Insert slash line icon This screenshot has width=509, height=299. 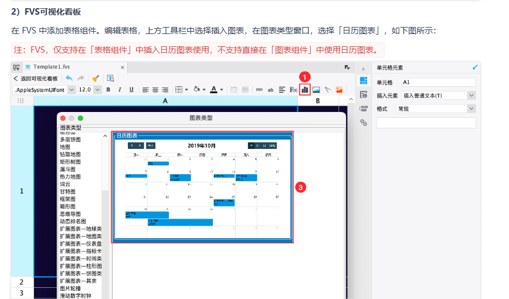328,90
